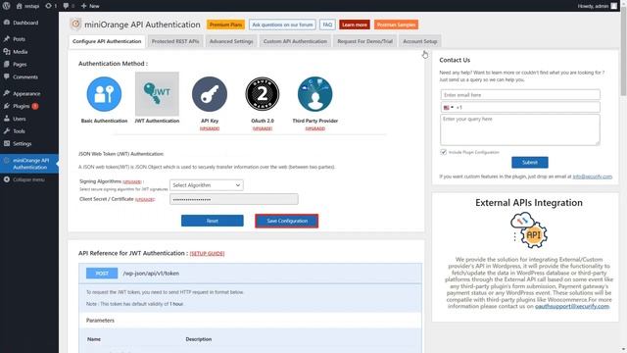This screenshot has width=627, height=353.
Task: Open the site home icon in admin bar
Action: (x=20, y=6)
